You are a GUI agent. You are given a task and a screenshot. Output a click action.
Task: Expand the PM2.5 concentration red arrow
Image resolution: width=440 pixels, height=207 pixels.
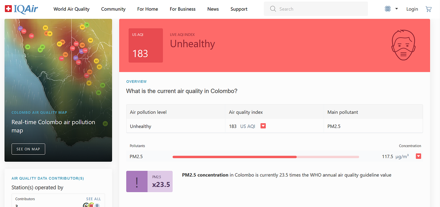coord(418,156)
